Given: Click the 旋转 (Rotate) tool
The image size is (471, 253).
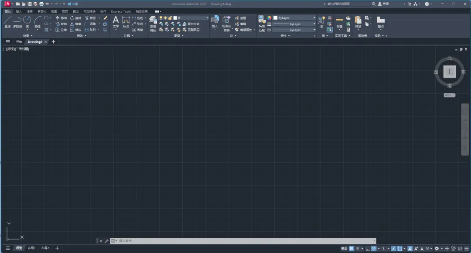Looking at the screenshot, I should pos(75,18).
